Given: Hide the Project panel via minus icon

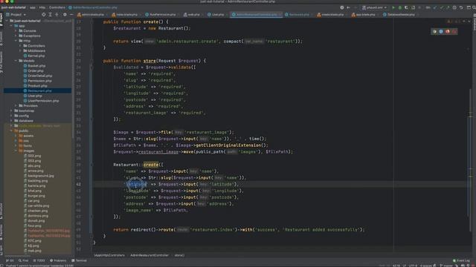Looking at the screenshot, I should tap(71, 15).
